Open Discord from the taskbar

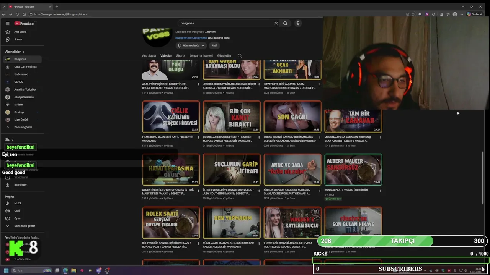(x=99, y=270)
